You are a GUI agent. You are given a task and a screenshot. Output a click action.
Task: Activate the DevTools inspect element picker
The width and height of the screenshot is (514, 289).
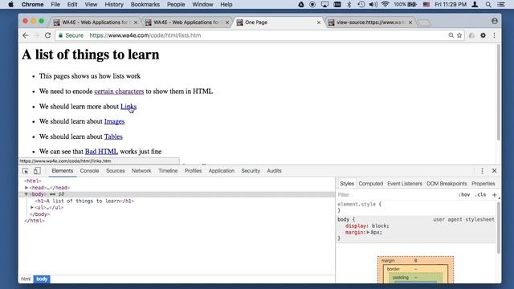coord(25,171)
